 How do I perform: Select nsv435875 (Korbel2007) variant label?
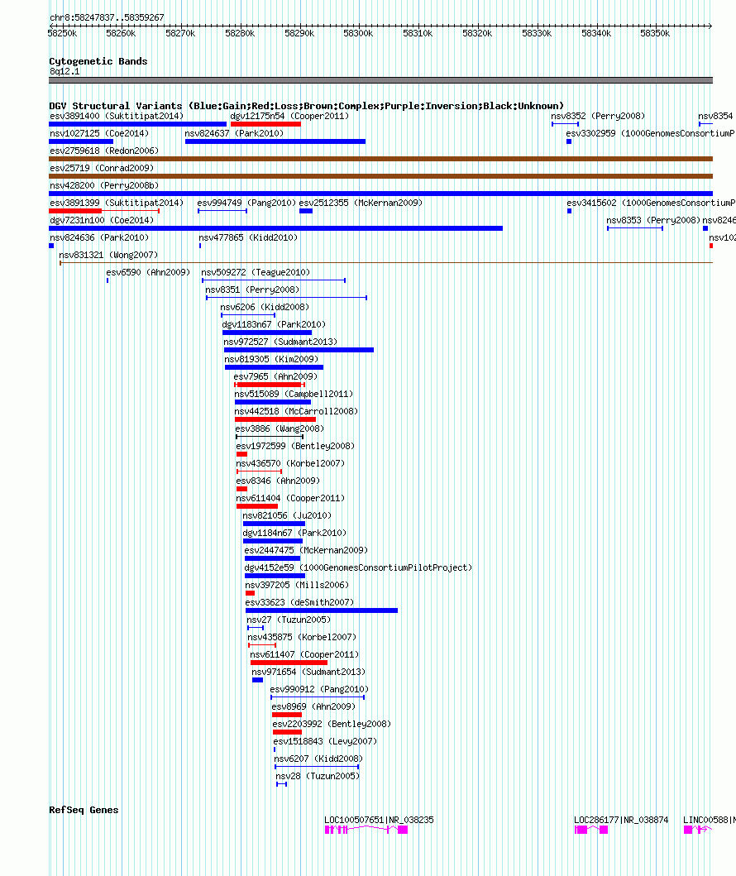click(302, 637)
